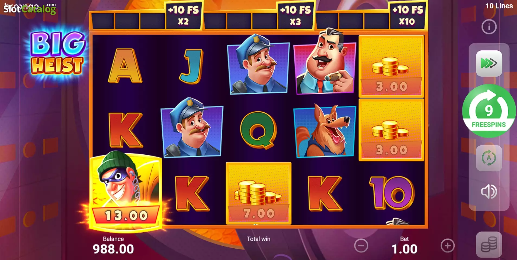Screen dimensions: 517x260
Task: Decrease bet with the minus button
Action: [361, 246]
